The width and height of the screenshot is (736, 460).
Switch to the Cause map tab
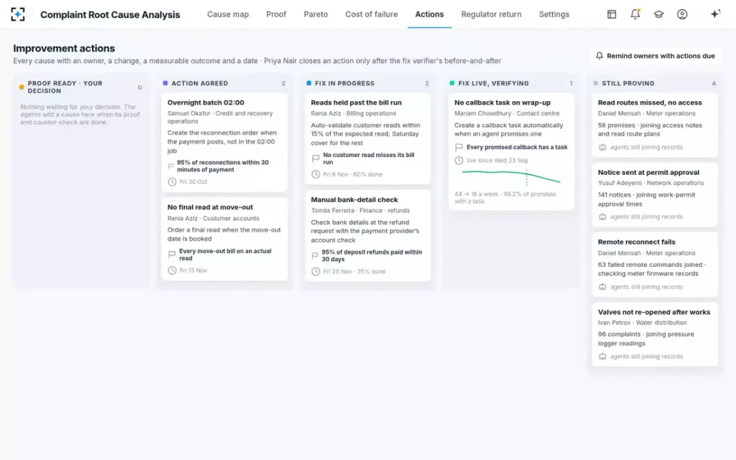click(228, 14)
